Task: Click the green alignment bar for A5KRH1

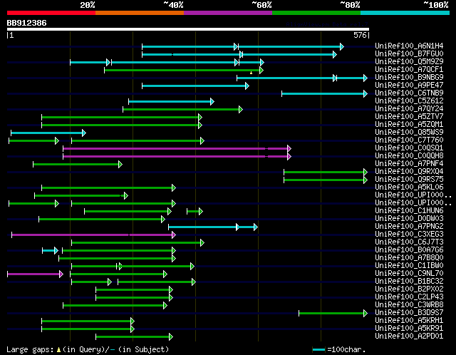Action: point(88,321)
